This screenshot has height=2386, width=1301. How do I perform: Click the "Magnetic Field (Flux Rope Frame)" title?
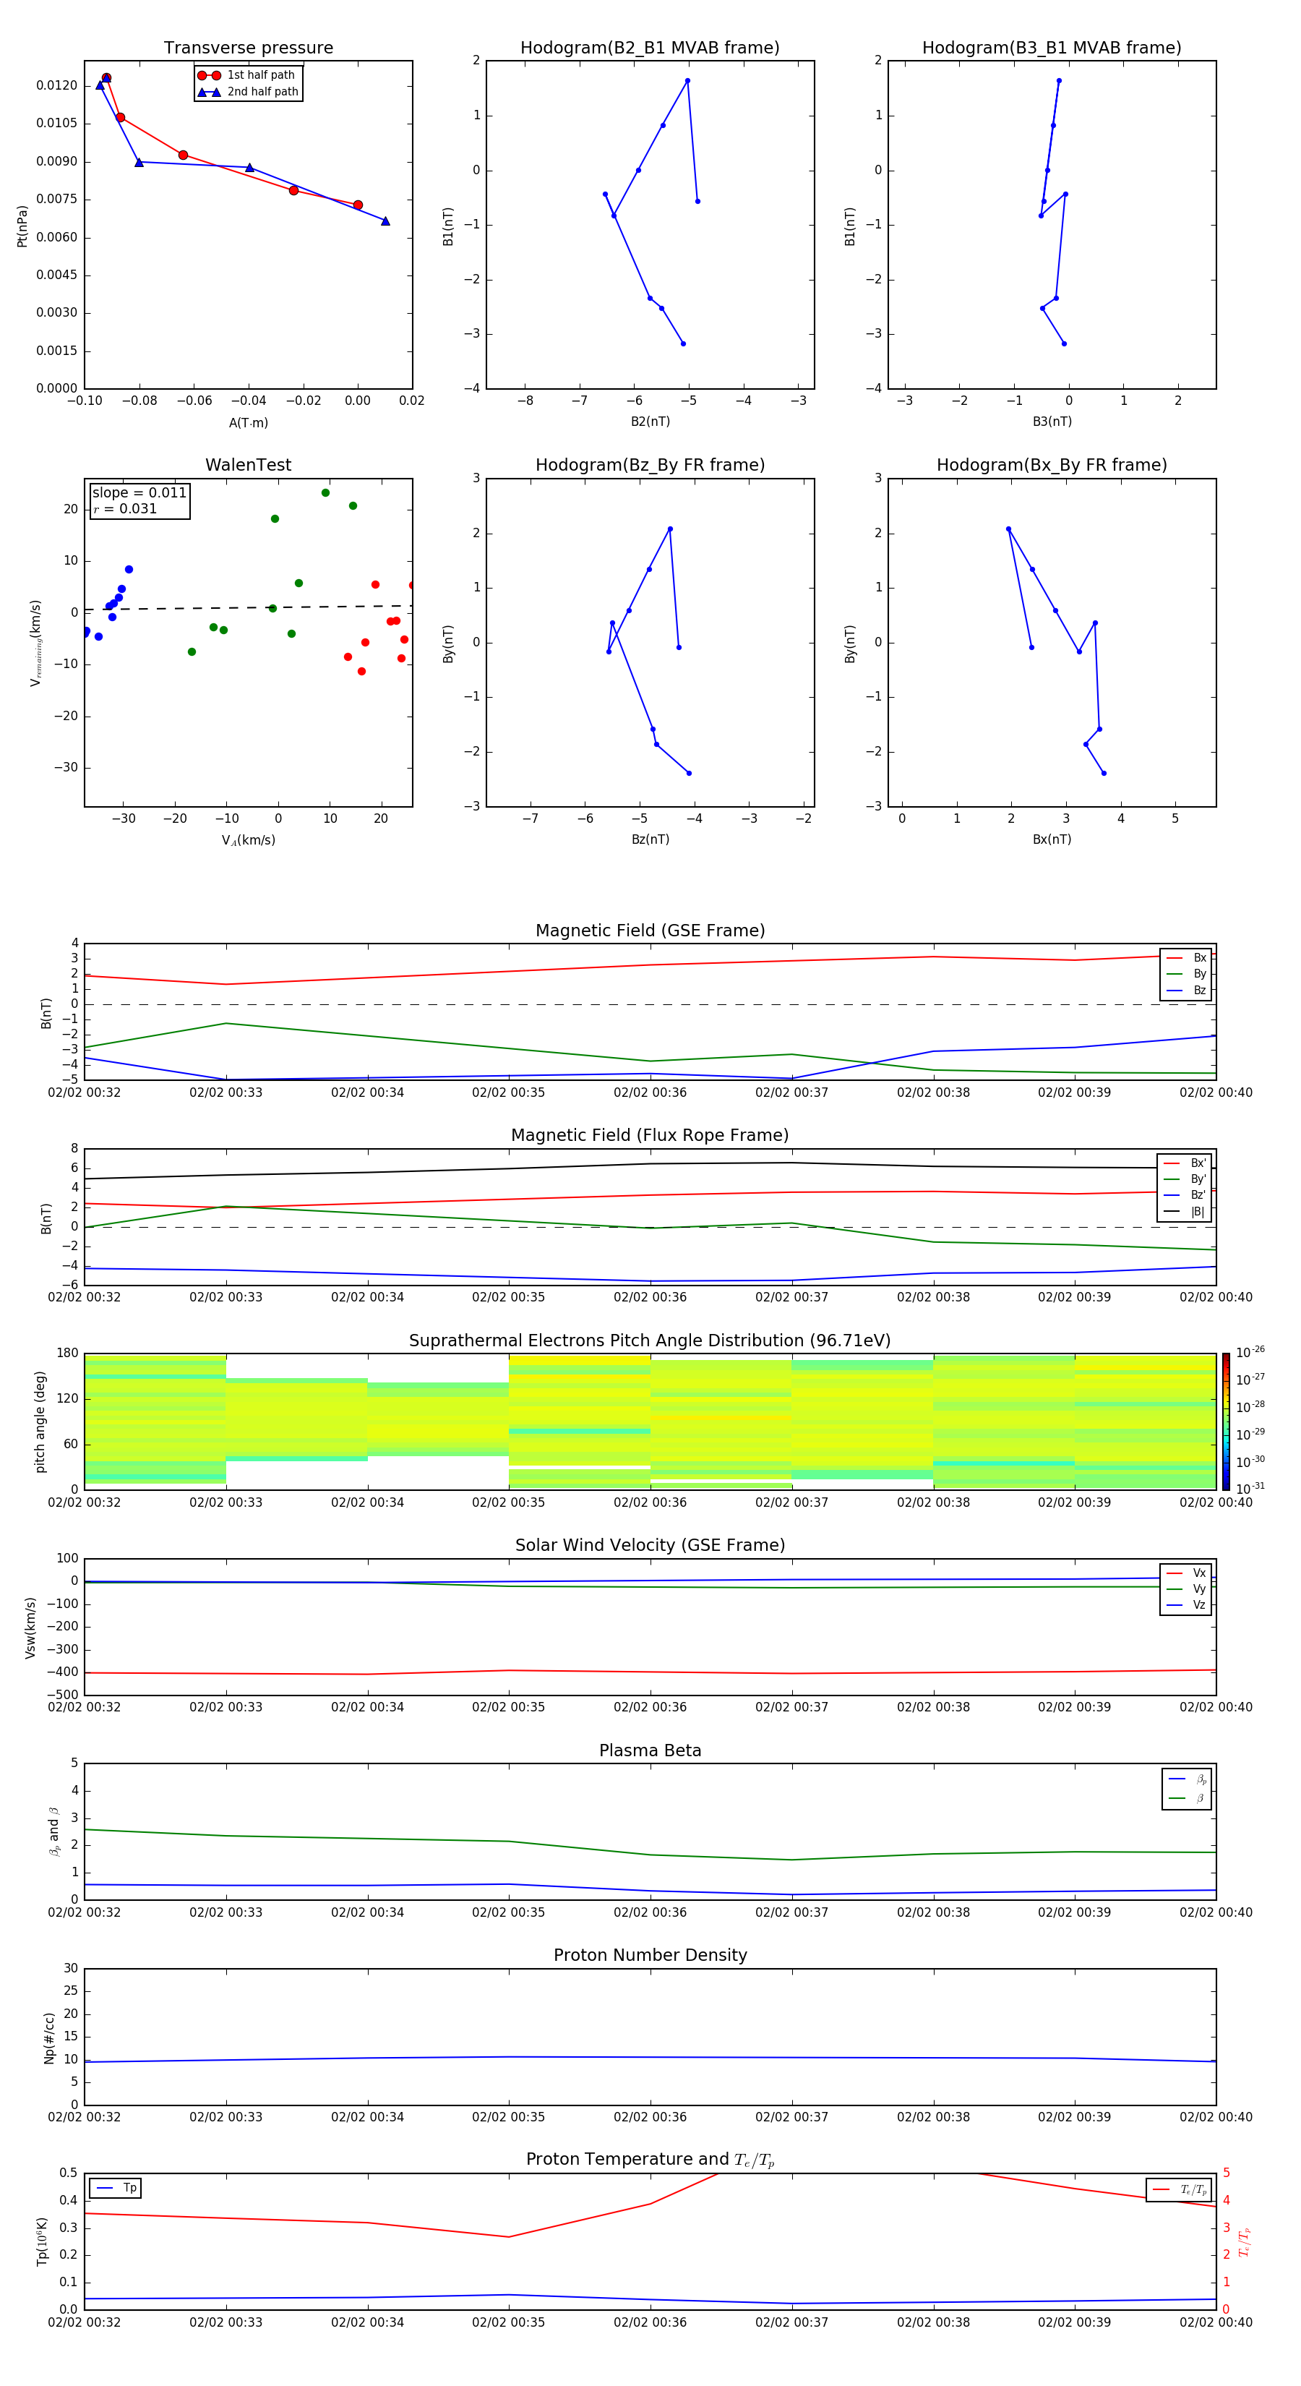[650, 1134]
